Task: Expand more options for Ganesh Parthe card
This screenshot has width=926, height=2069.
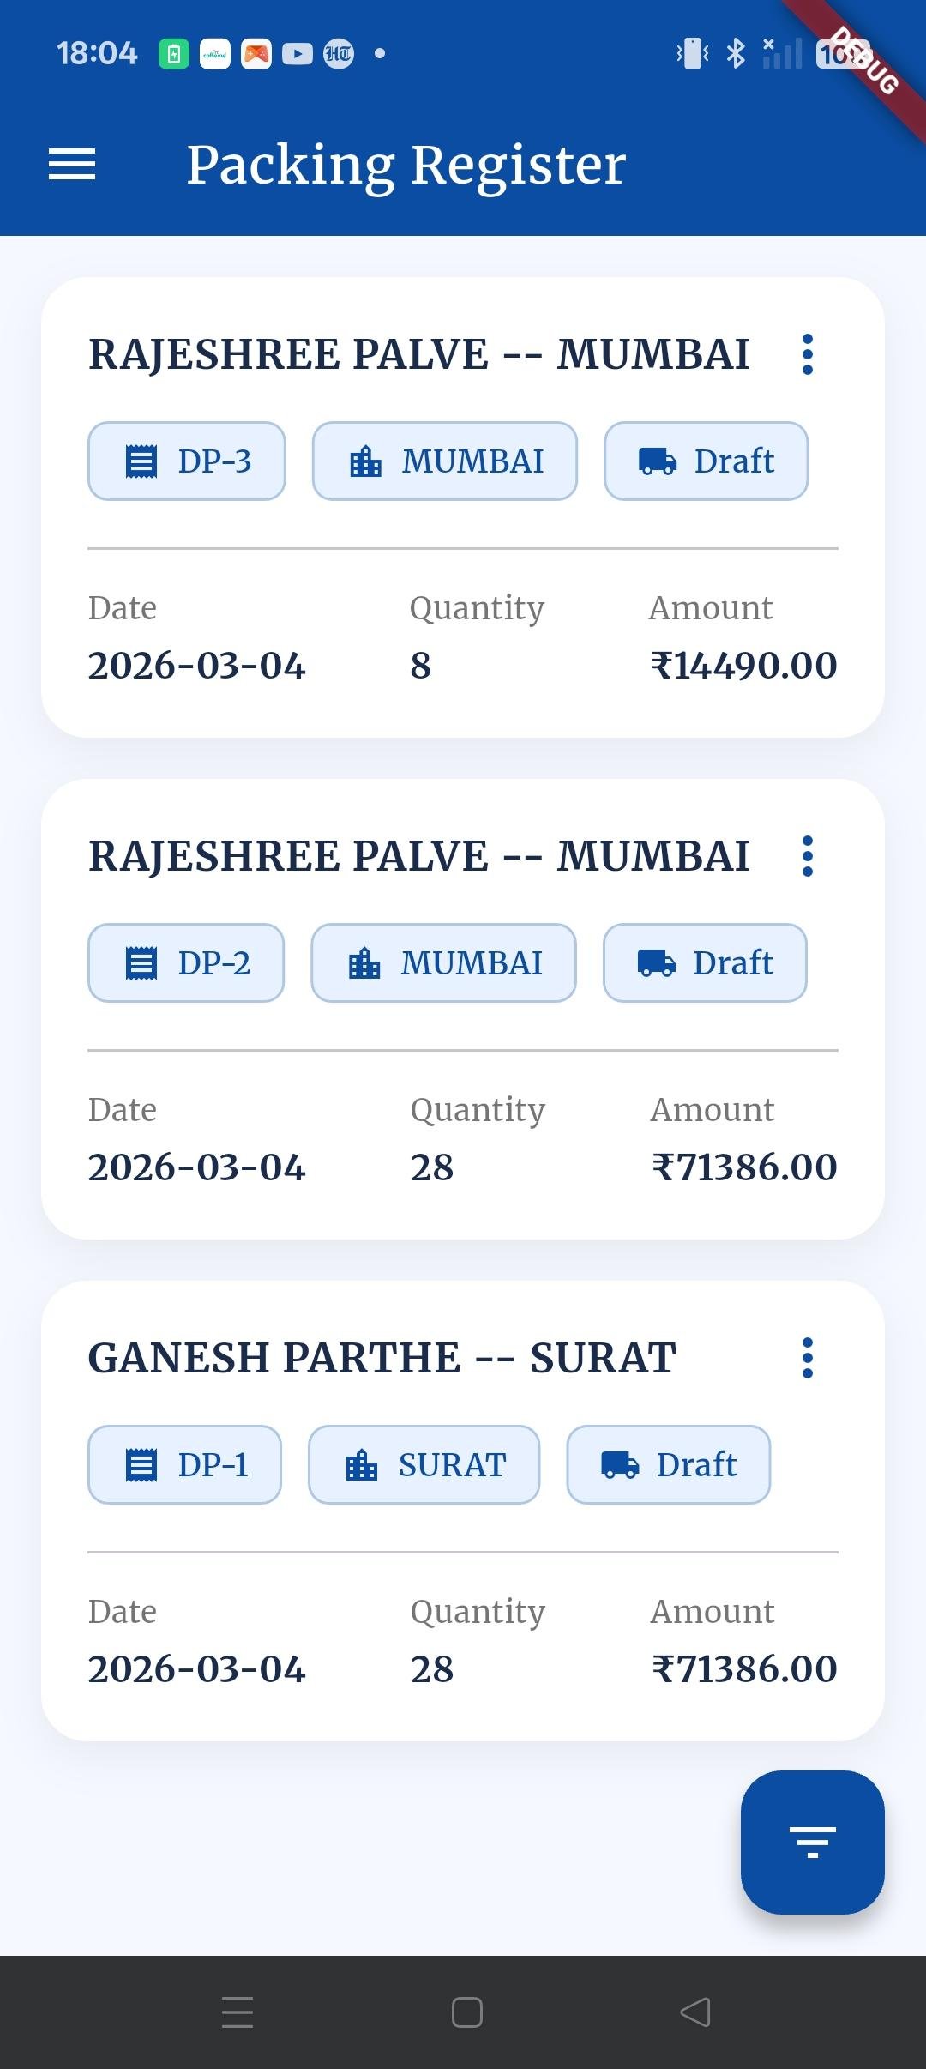Action: pos(807,1358)
